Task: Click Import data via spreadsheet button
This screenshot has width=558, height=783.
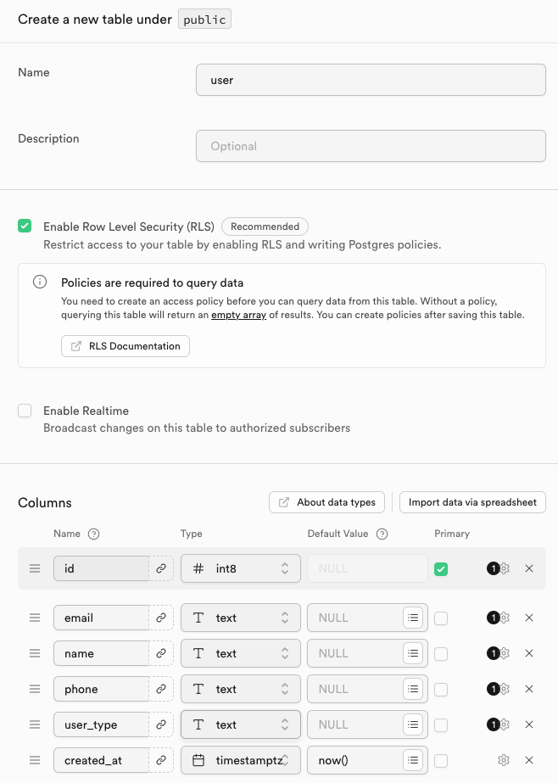Action: point(472,502)
